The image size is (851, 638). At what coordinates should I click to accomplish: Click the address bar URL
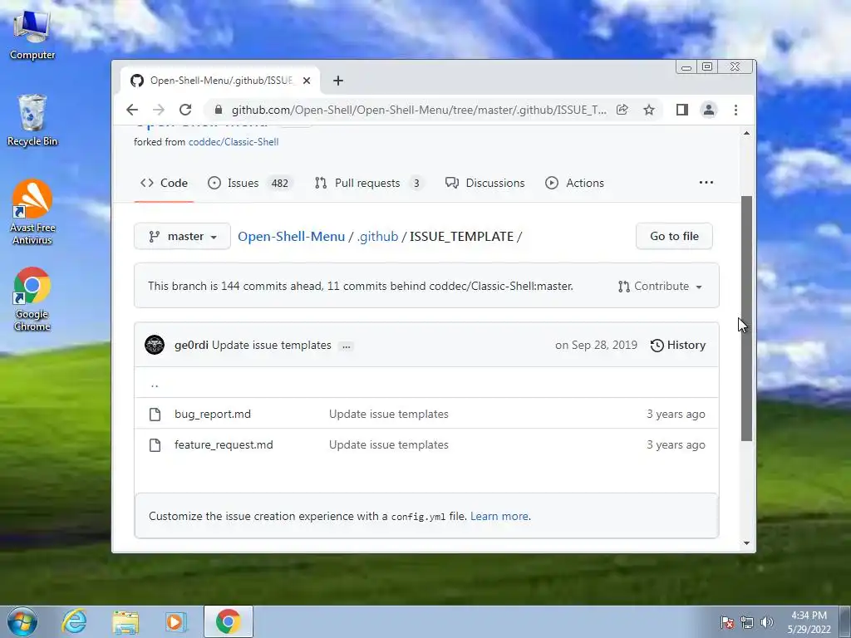pos(419,110)
